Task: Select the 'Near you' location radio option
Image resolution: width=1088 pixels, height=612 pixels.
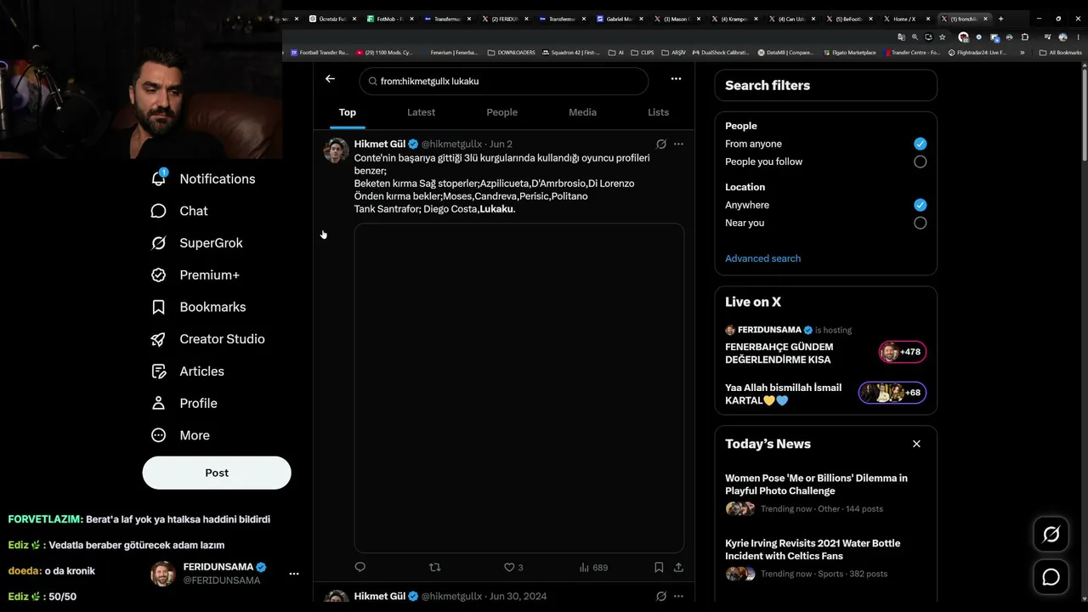Action: pos(920,223)
